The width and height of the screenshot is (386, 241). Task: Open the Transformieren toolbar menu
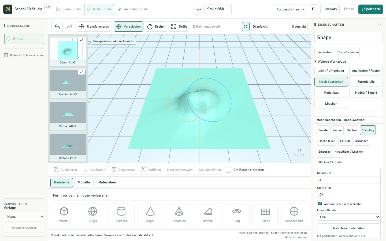(94, 27)
